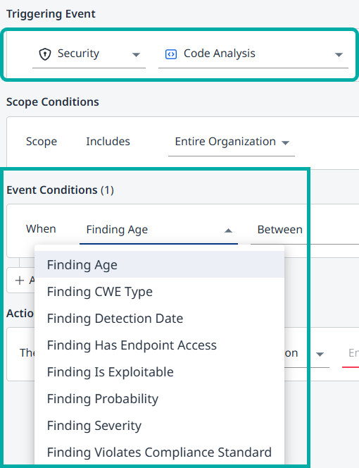
Task: Click the plus icon to add condition
Action: coord(20,281)
